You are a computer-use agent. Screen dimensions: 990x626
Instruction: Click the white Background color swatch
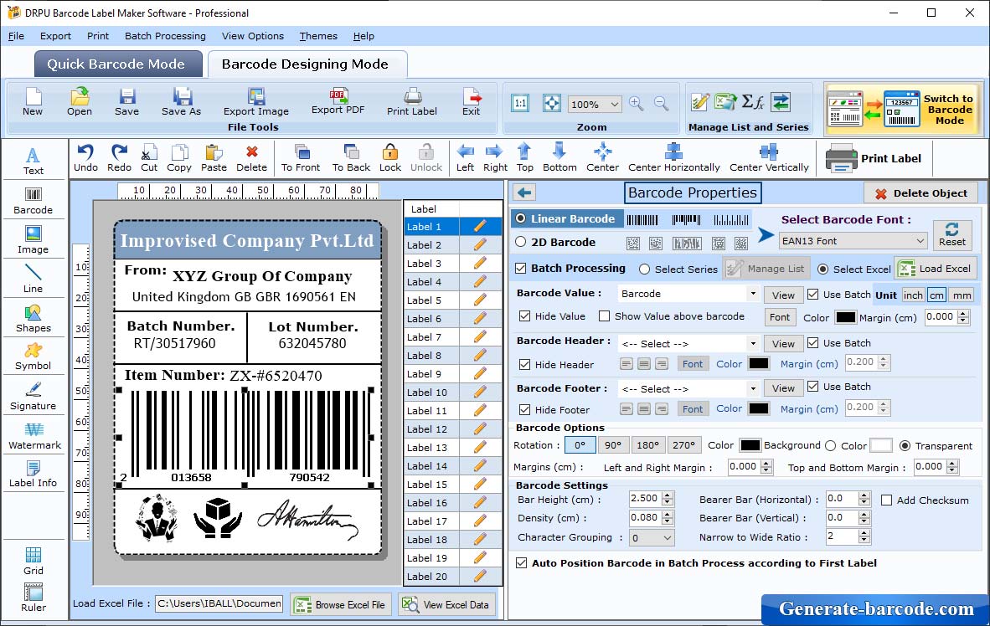[x=881, y=445]
